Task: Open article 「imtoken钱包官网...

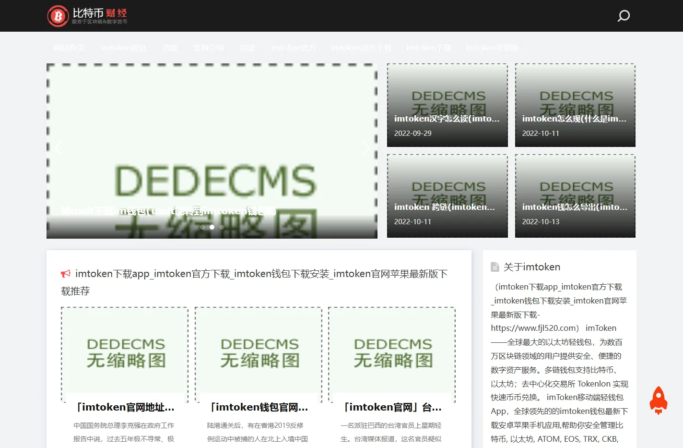Action: point(259,407)
